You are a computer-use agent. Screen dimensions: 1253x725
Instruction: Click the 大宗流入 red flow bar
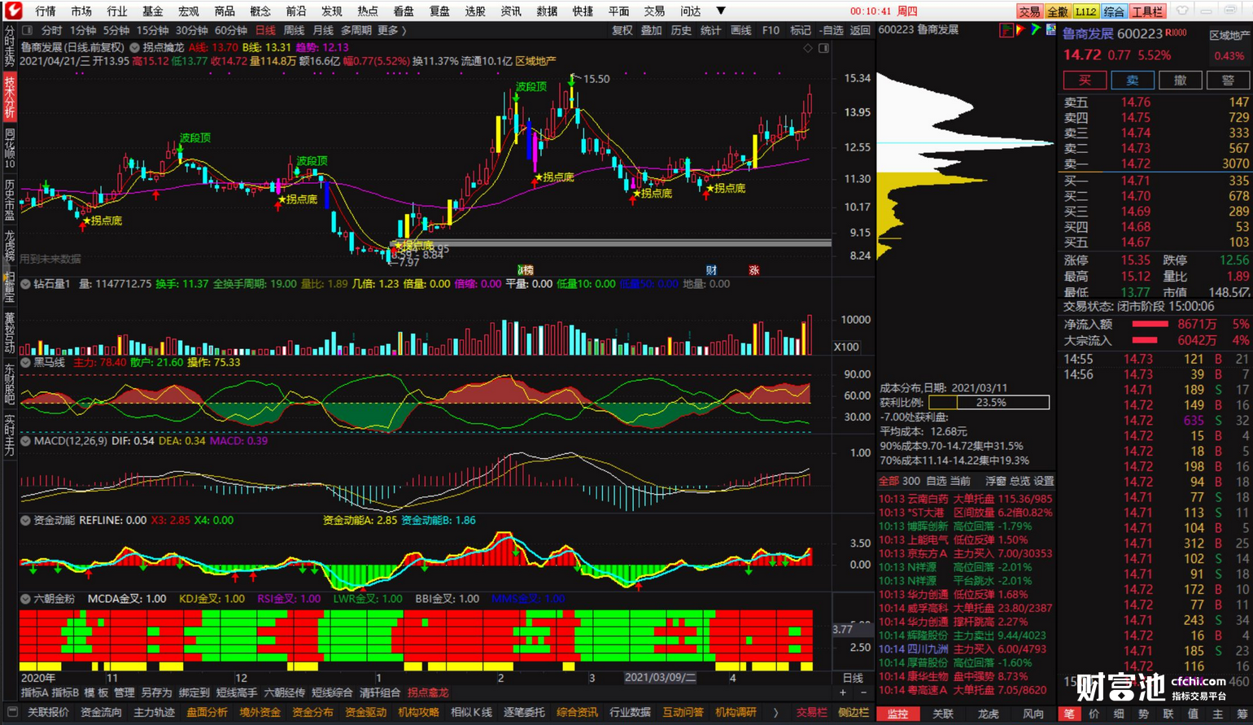[1145, 340]
